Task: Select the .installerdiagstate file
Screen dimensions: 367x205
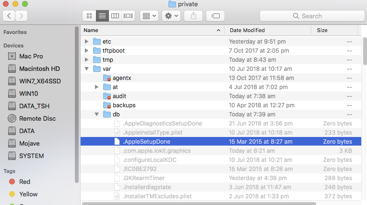Action: [x=147, y=187]
